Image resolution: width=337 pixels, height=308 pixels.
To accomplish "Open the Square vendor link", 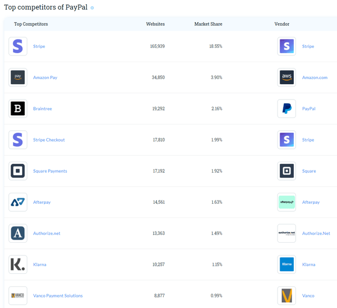I will coord(309,171).
